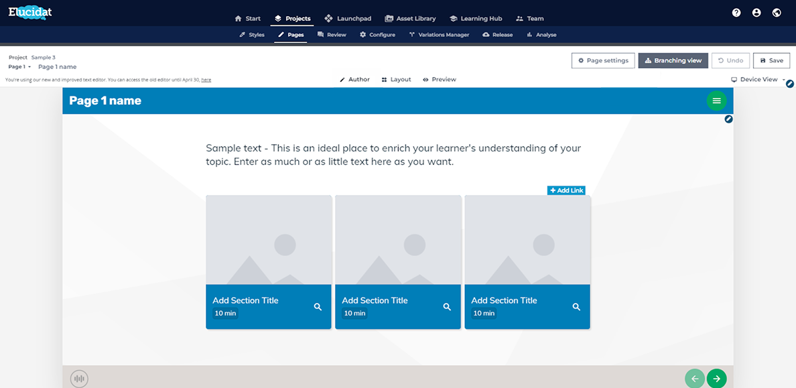
Task: Open Page settings
Action: (603, 60)
